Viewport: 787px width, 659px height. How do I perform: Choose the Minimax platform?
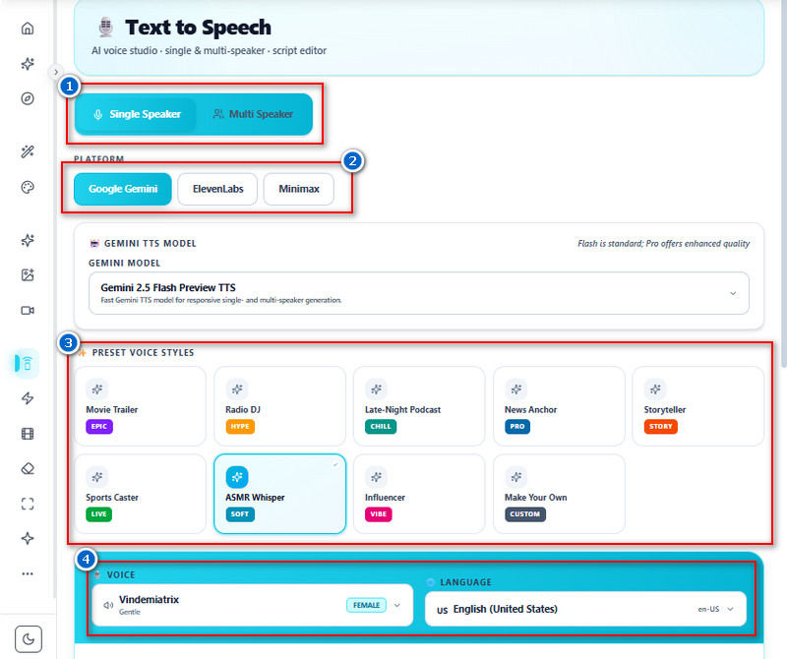[299, 189]
